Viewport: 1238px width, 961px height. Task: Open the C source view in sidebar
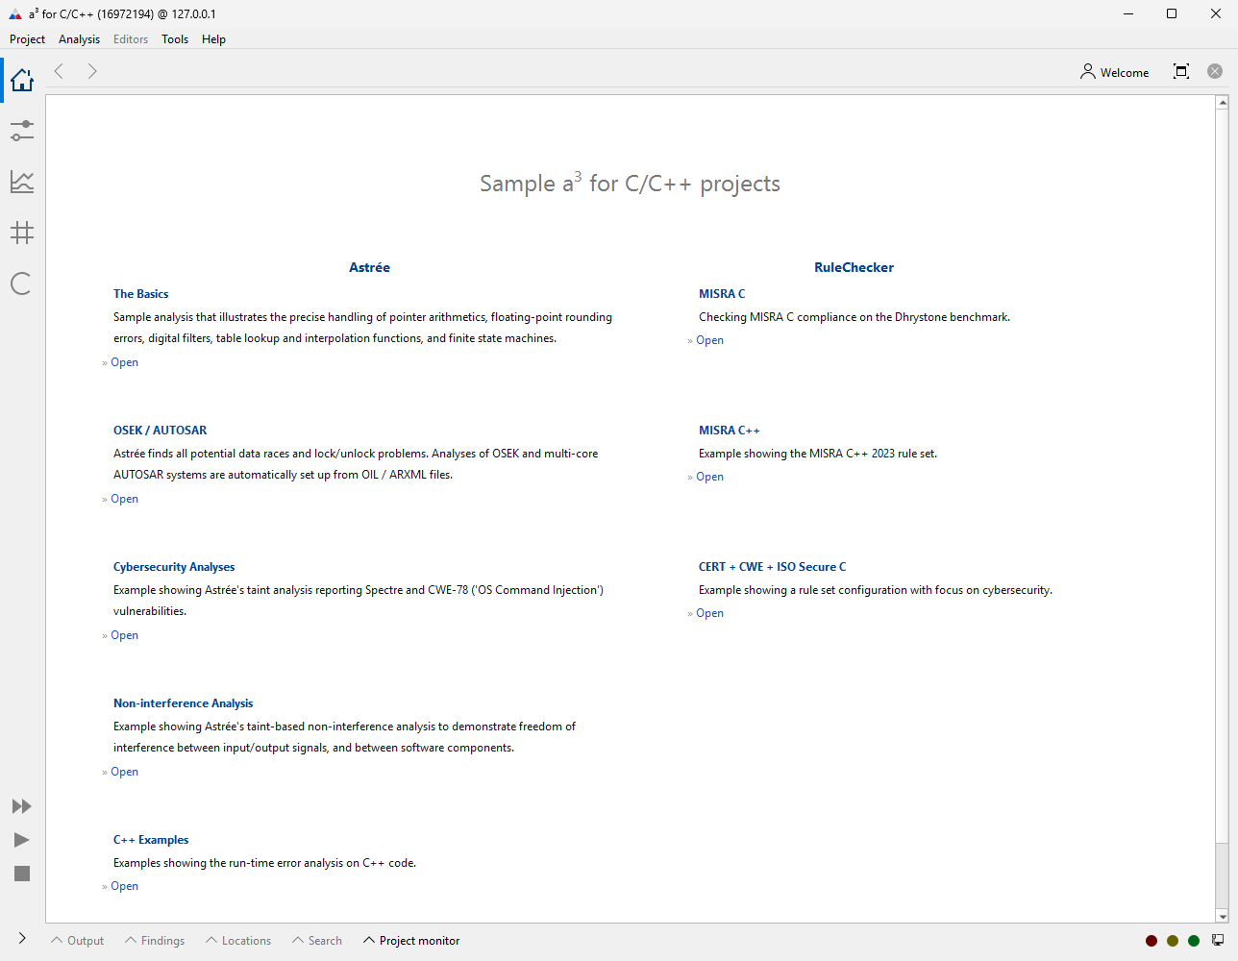(x=21, y=283)
